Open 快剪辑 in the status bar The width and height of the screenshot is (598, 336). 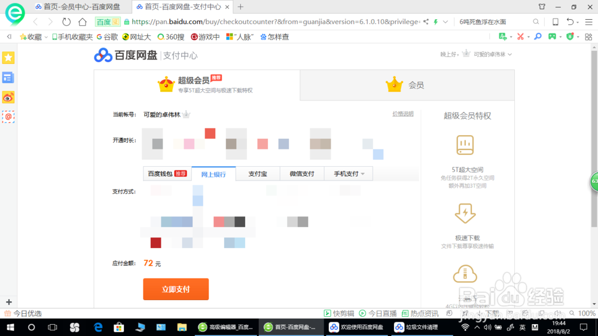click(x=338, y=313)
